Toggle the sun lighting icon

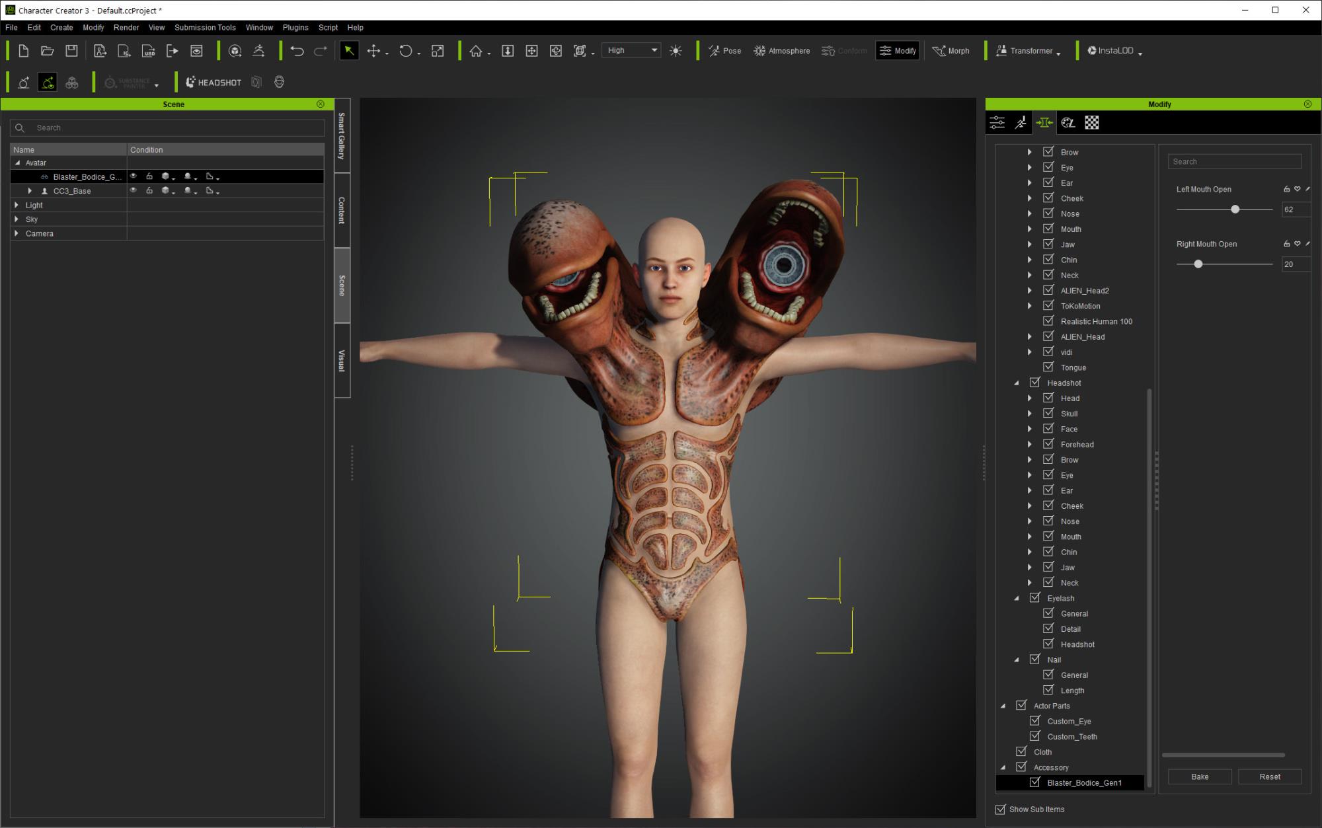(x=676, y=51)
